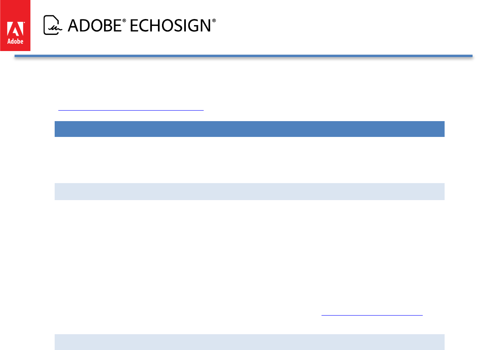This screenshot has width=477, height=350.
Task: Click the light blue row at page bottom
Action: 249,342
